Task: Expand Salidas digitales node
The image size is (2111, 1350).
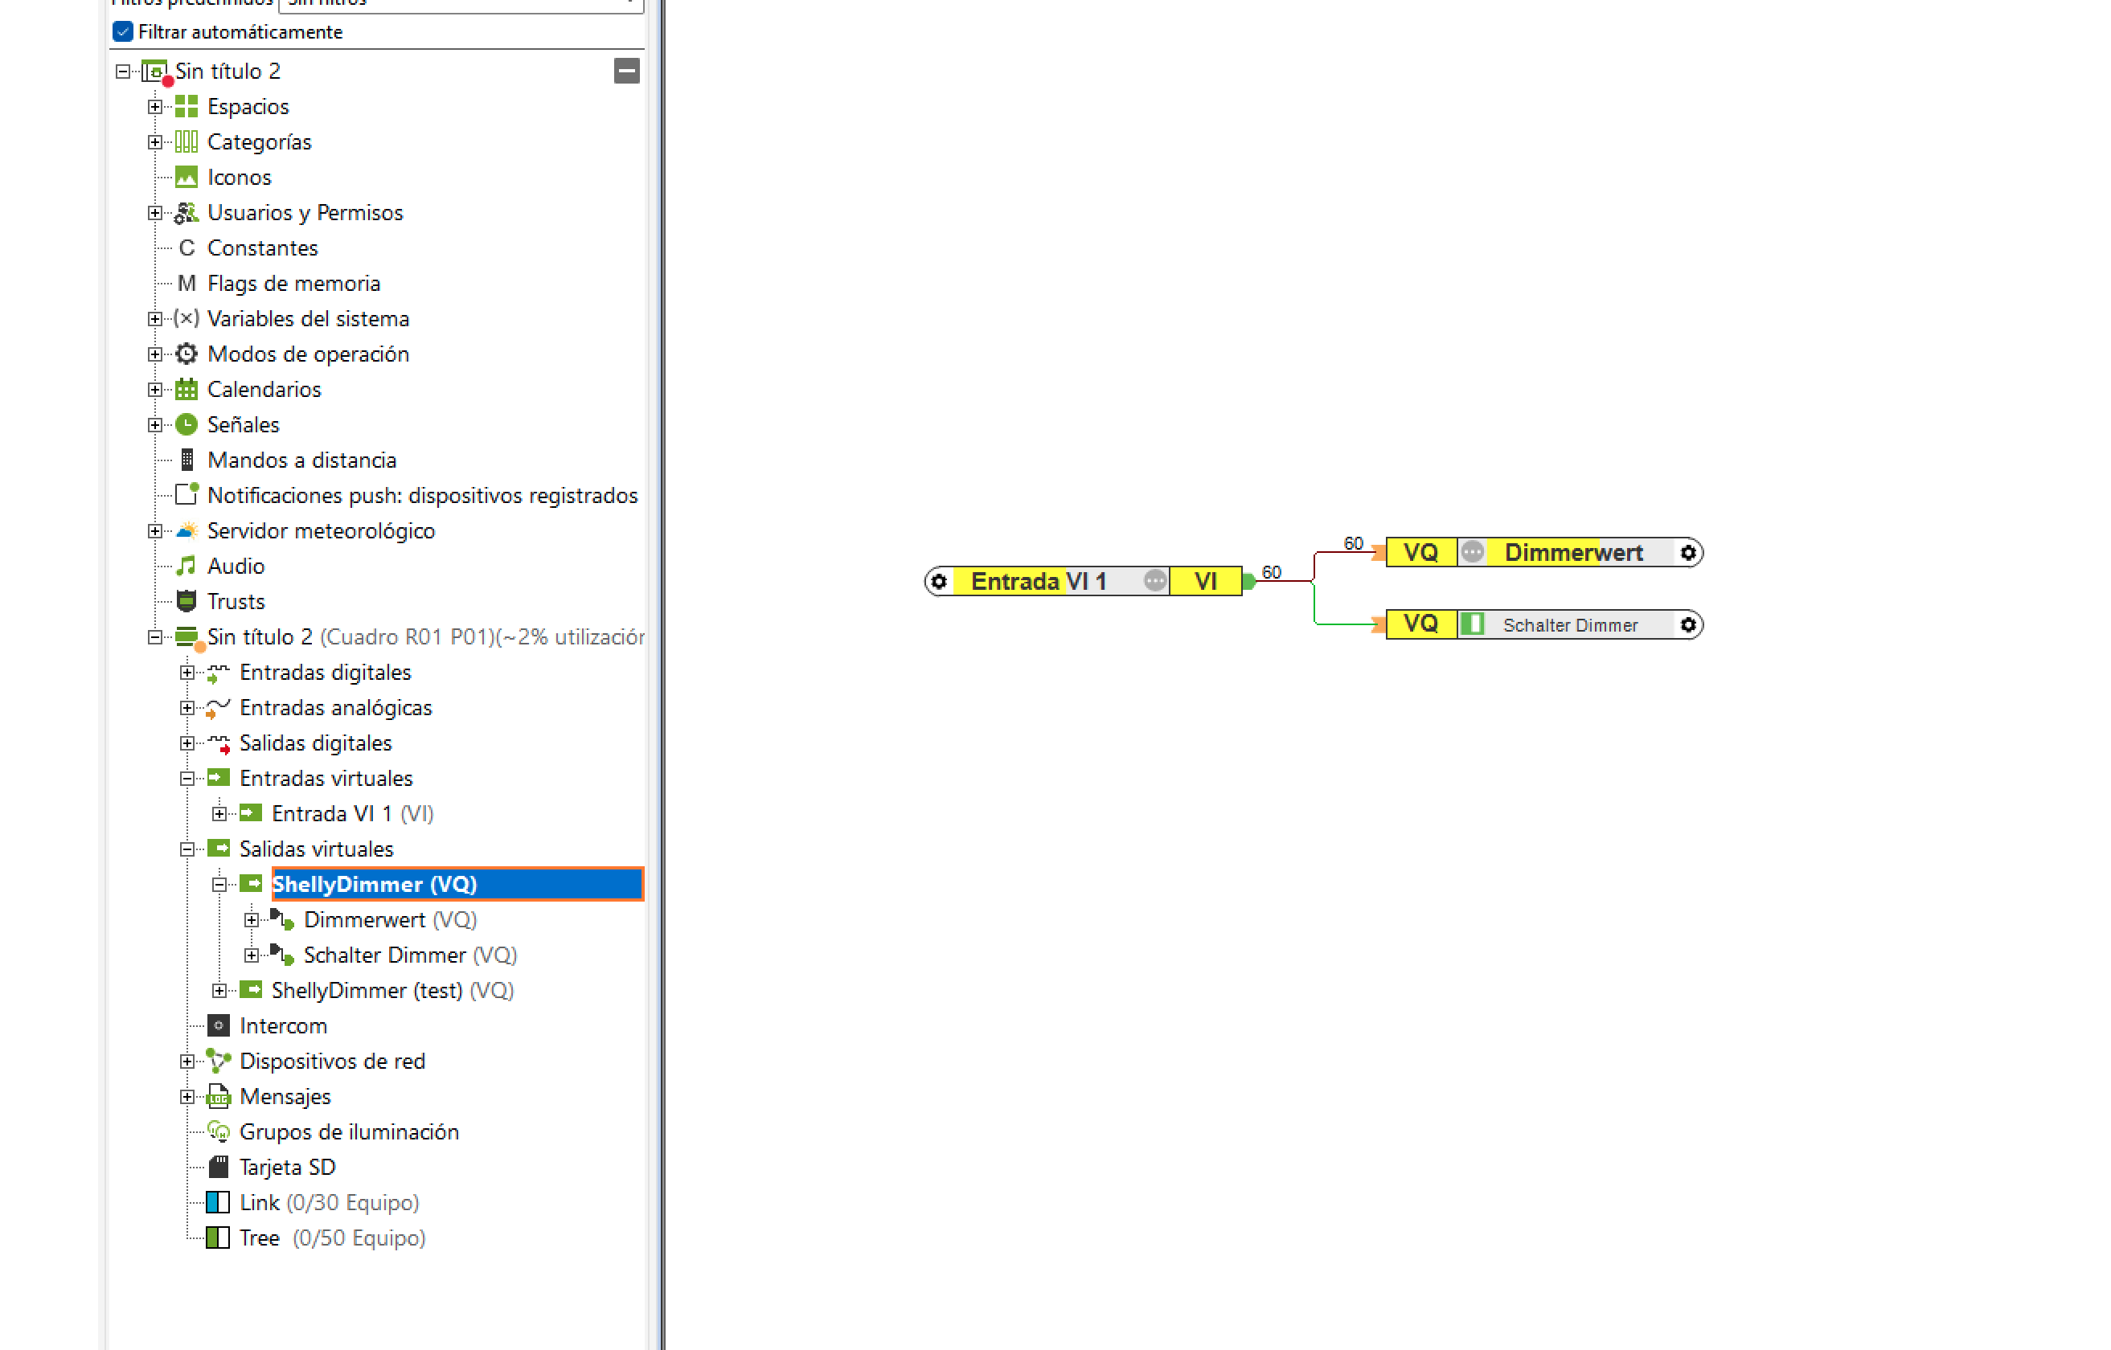Action: (187, 743)
